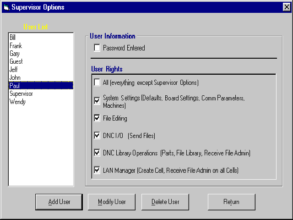Click the Return button
Screen dimensions: 293x220
232,202
